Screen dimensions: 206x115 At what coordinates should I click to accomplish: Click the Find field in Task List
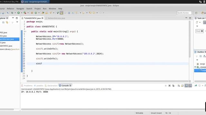coord(200,31)
